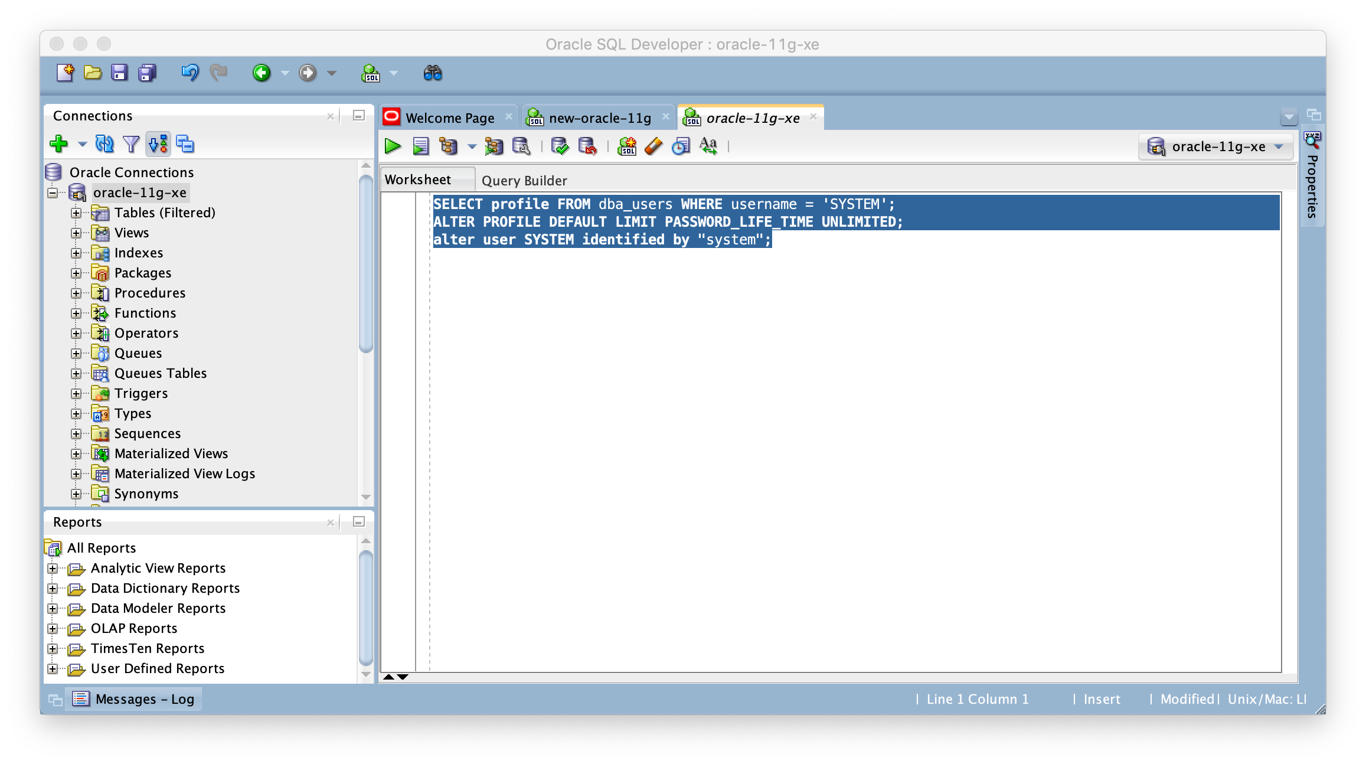Select Materialized Views in tree
Screen dimensions: 1366x764
click(x=171, y=453)
